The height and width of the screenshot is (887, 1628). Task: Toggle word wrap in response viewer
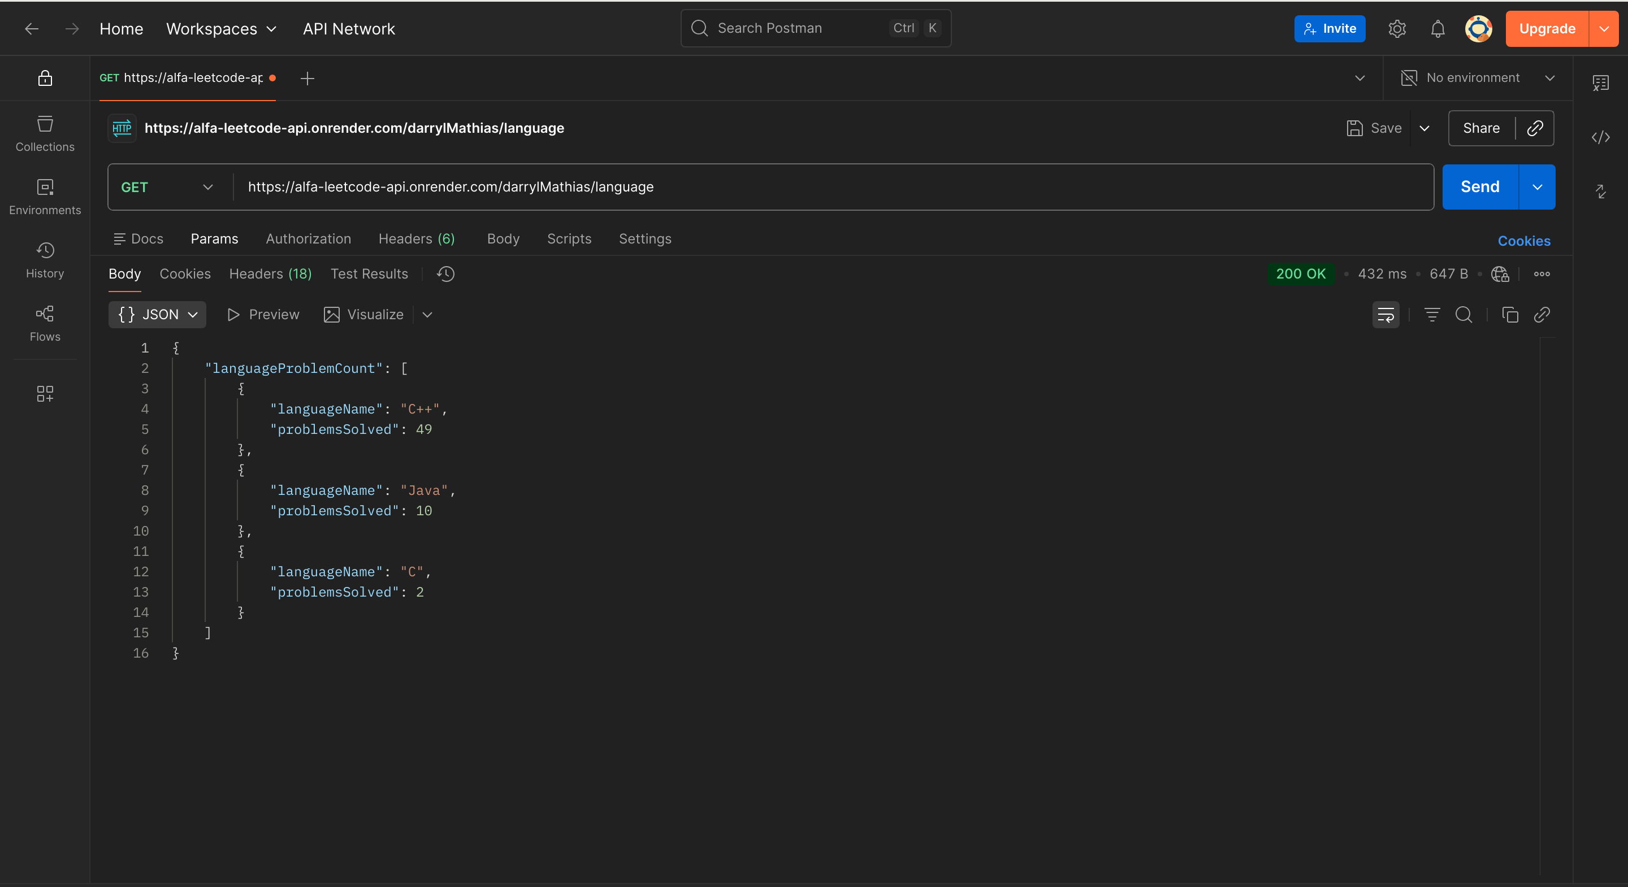[x=1385, y=315]
